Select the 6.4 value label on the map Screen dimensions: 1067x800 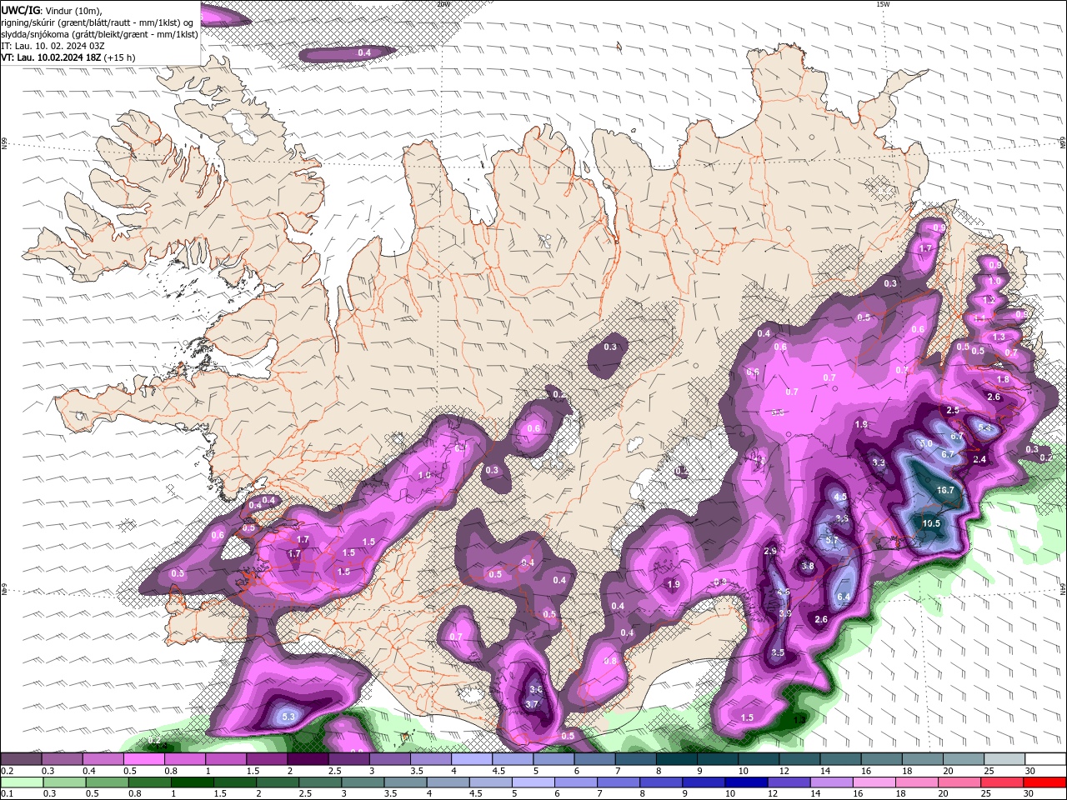pos(844,597)
